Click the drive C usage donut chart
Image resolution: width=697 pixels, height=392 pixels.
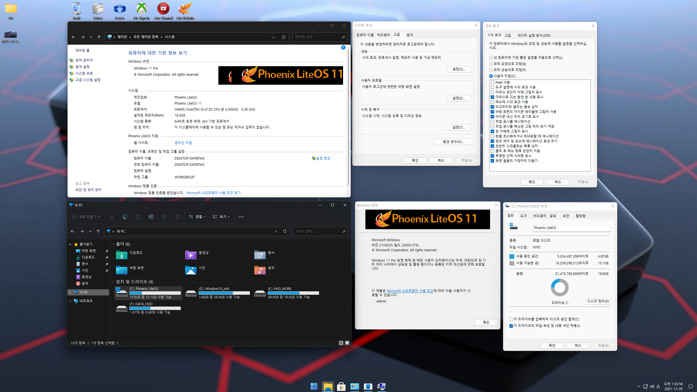pyautogui.click(x=560, y=288)
